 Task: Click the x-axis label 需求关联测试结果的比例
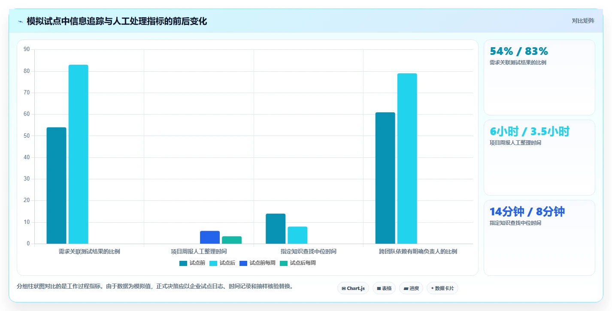coord(89,251)
